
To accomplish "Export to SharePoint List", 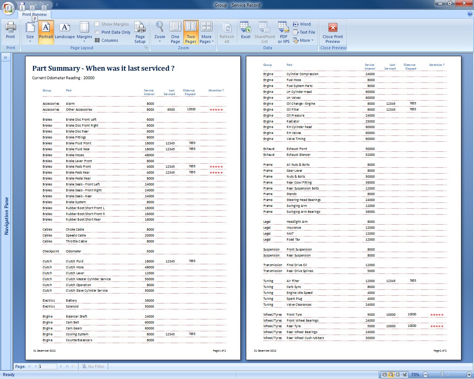I will [264, 32].
